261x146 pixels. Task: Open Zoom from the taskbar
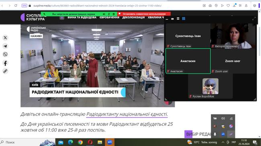pyautogui.click(x=110, y=142)
